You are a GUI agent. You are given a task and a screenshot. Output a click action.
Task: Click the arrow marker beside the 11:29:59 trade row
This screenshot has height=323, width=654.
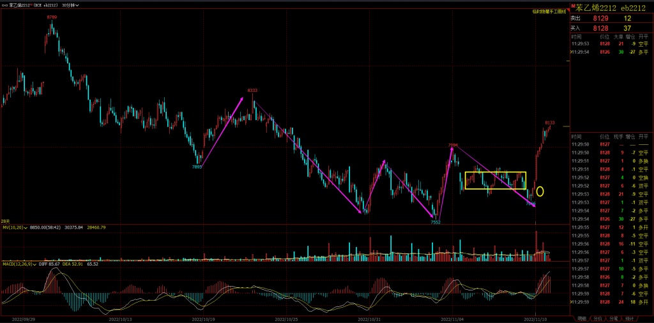point(571,302)
